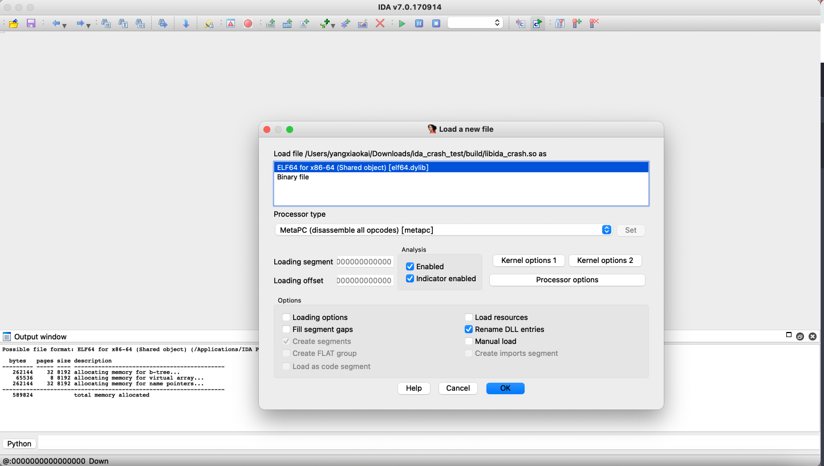Click the save floppy disk icon
824x466 pixels.
[x=31, y=23]
